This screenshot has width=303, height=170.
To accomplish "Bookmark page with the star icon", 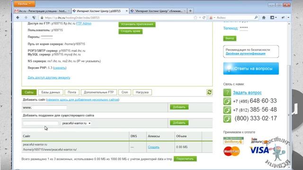I will click(196, 17).
